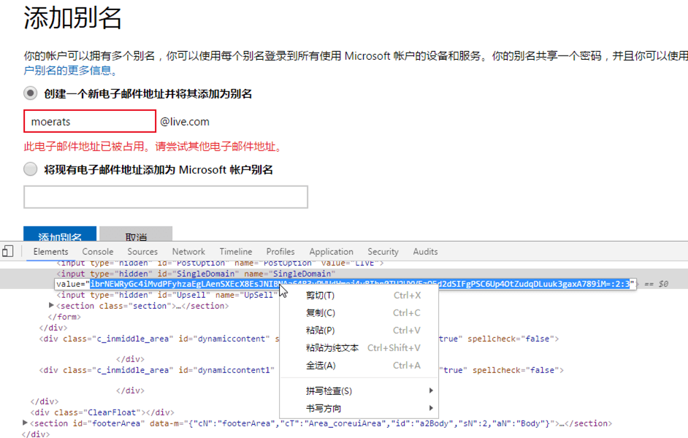Choose 粘贴为纯文本 from the context menu
The image size is (688, 438).
[359, 348]
